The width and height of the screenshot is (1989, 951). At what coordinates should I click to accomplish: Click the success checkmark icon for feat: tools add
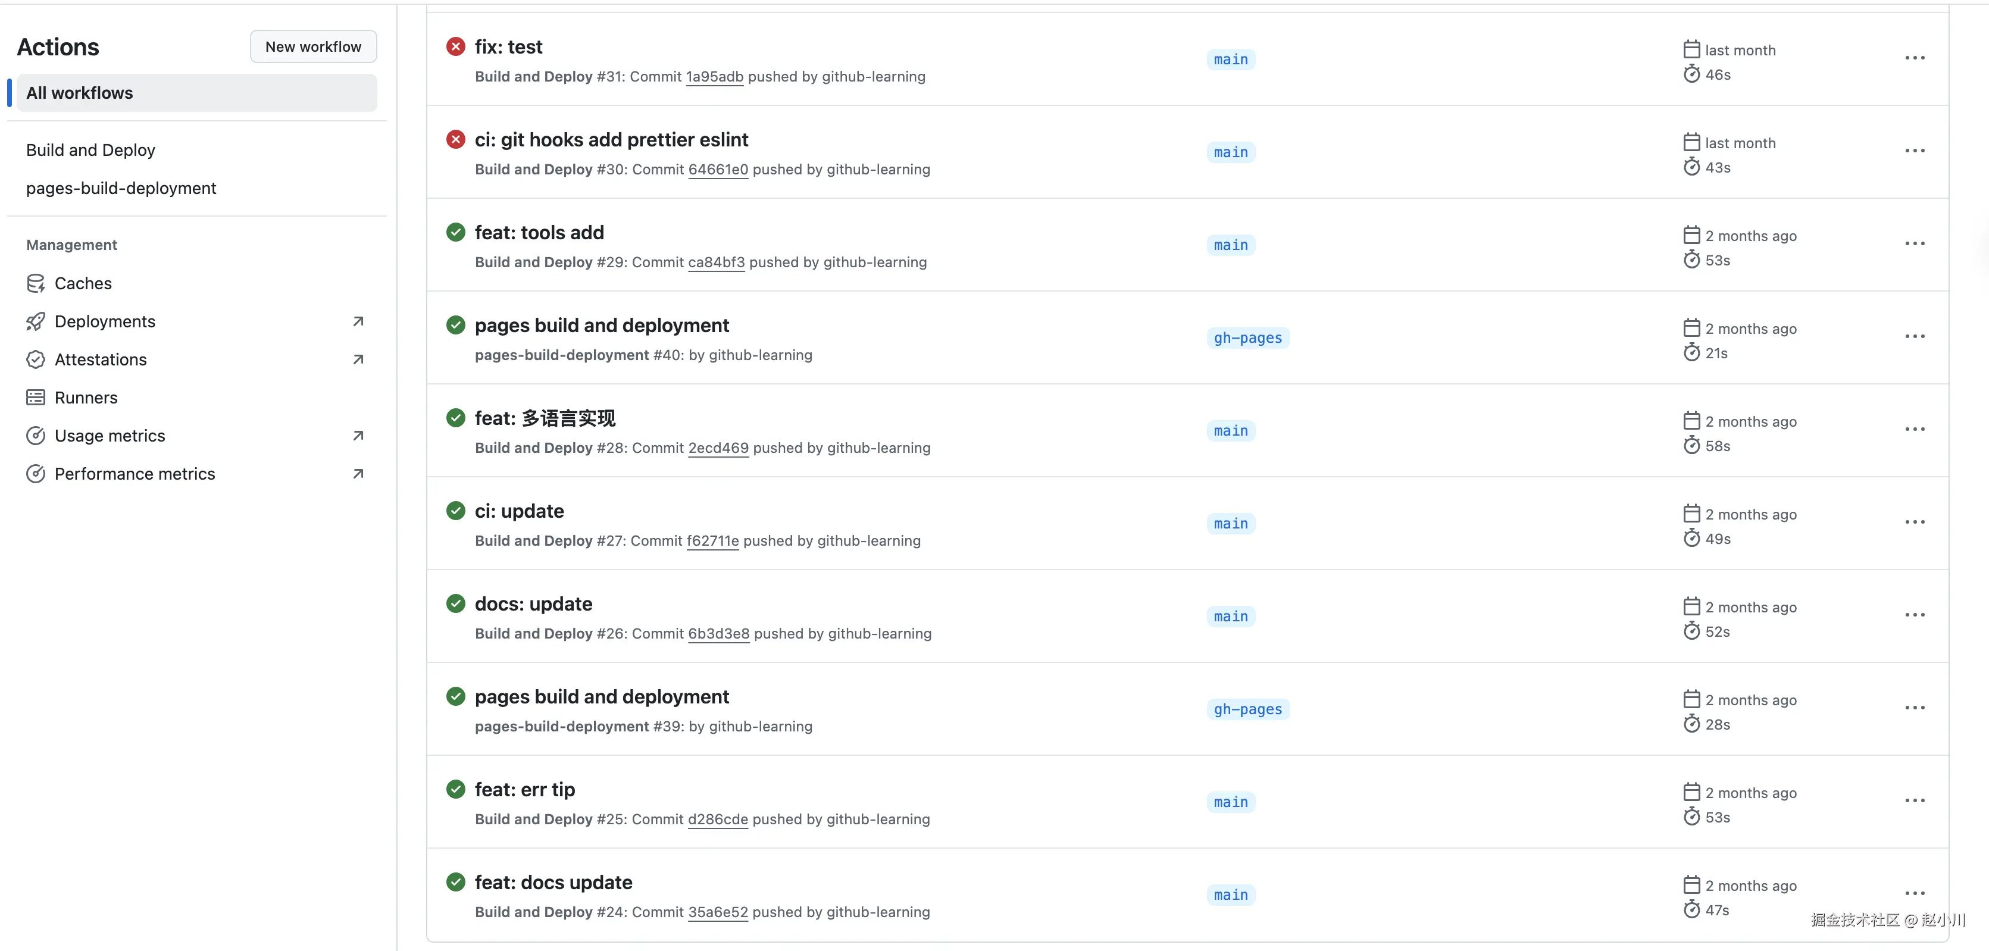[x=455, y=232]
